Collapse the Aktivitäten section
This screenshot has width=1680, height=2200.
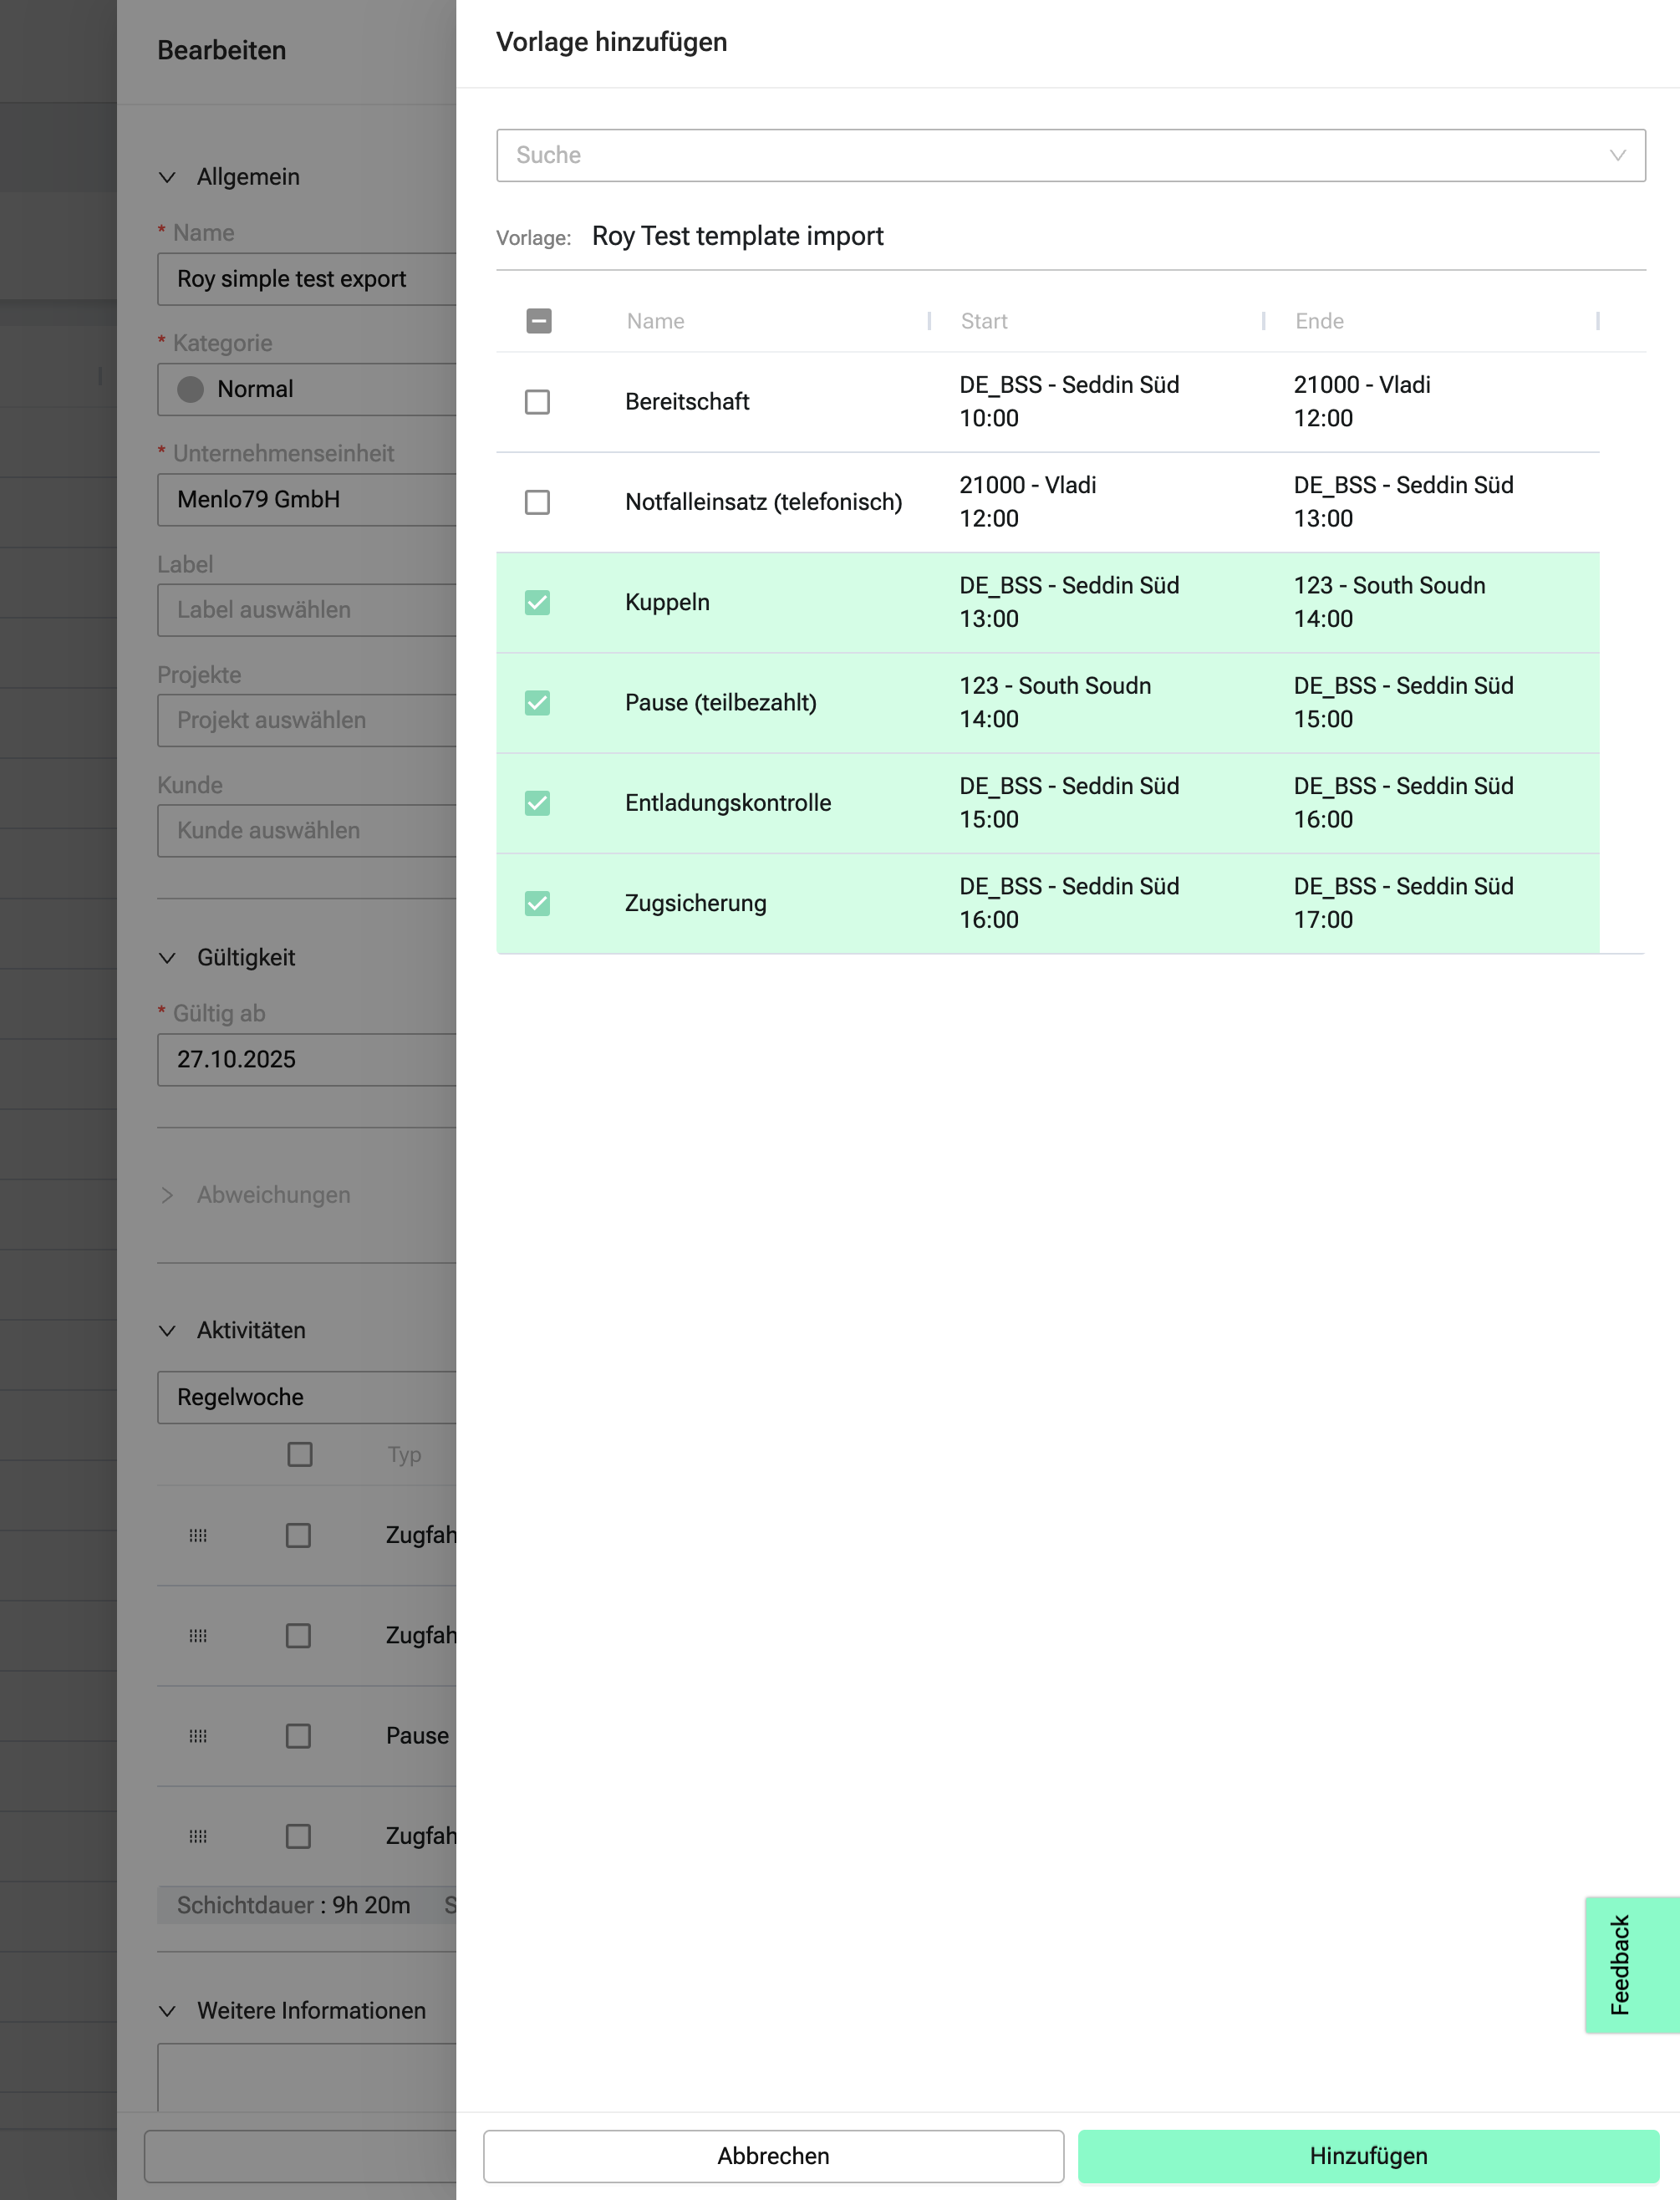click(168, 1331)
